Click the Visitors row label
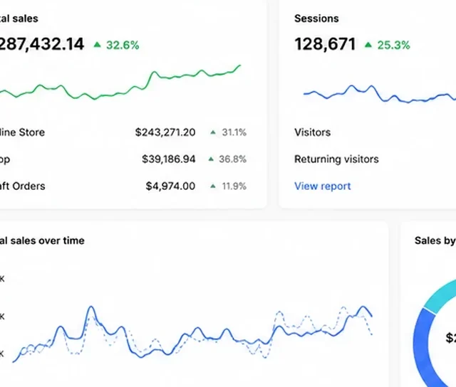Viewport: 456px width, 387px height. coord(312,132)
